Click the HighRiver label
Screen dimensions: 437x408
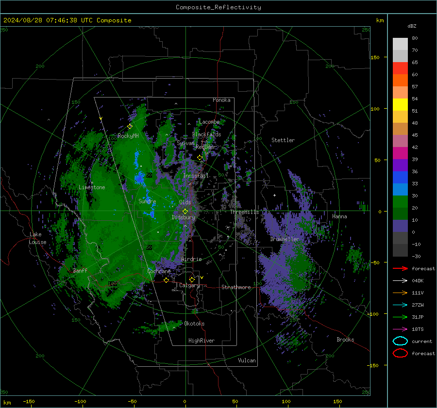coord(202,341)
